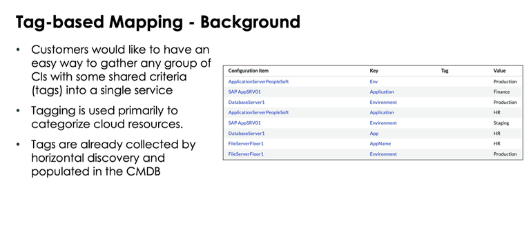Select DatabaseServer1 link with Environment key
This screenshot has width=531, height=252.
click(x=247, y=102)
